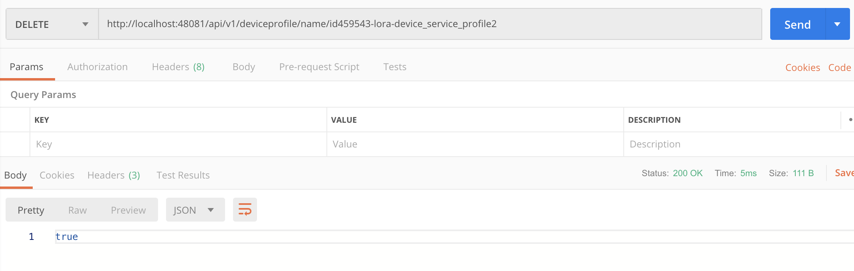The image size is (854, 271).
Task: Click the query param Value field
Action: pyautogui.click(x=475, y=144)
